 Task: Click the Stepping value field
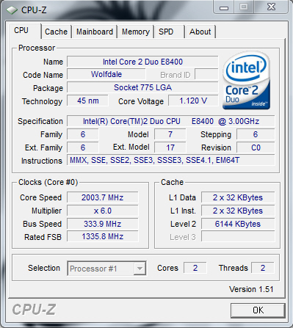click(x=256, y=134)
